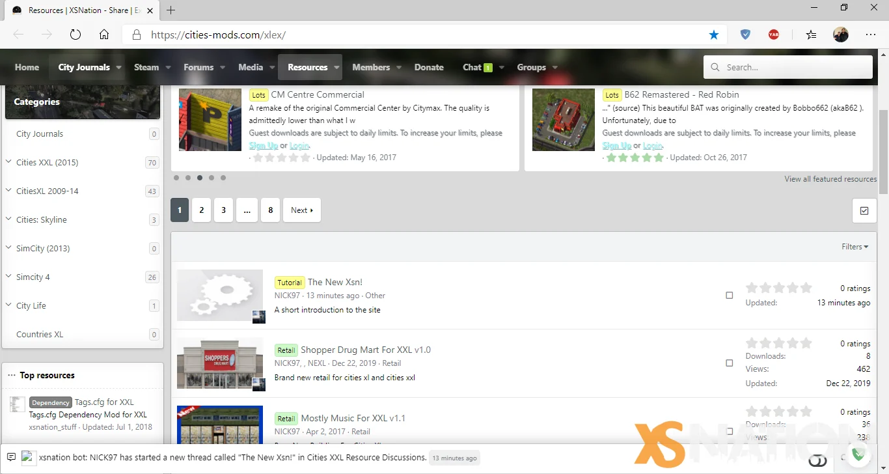The image size is (889, 474).
Task: Click the xsnation bot avatar icon
Action: tap(28, 458)
